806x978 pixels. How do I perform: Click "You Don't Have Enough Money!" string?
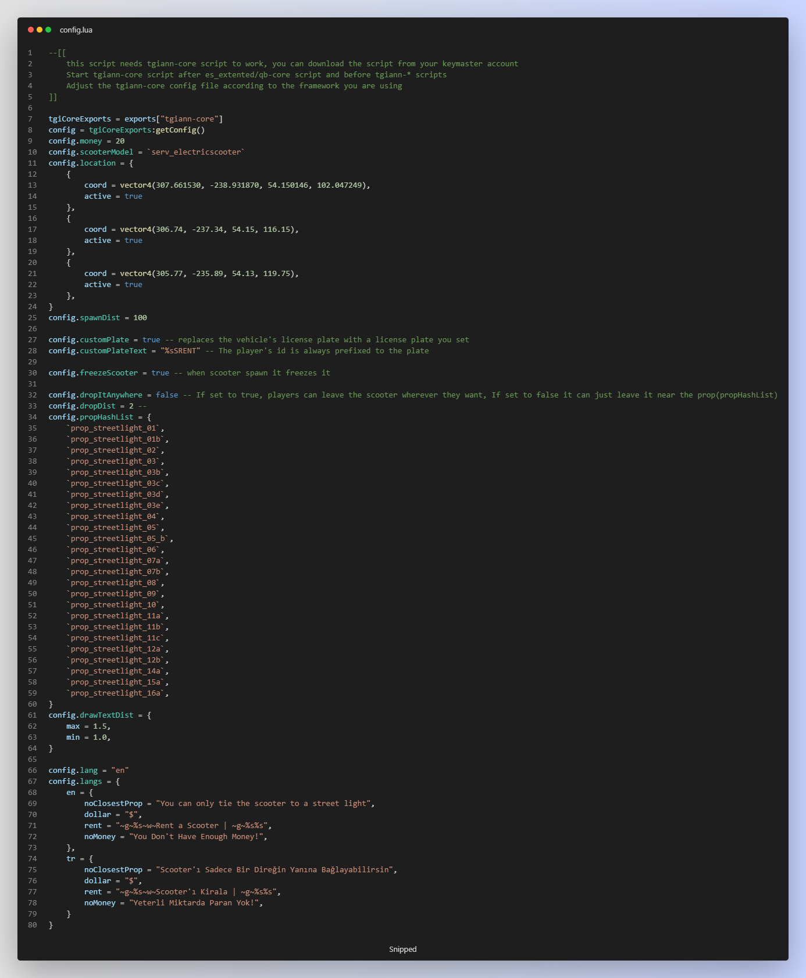pos(196,837)
